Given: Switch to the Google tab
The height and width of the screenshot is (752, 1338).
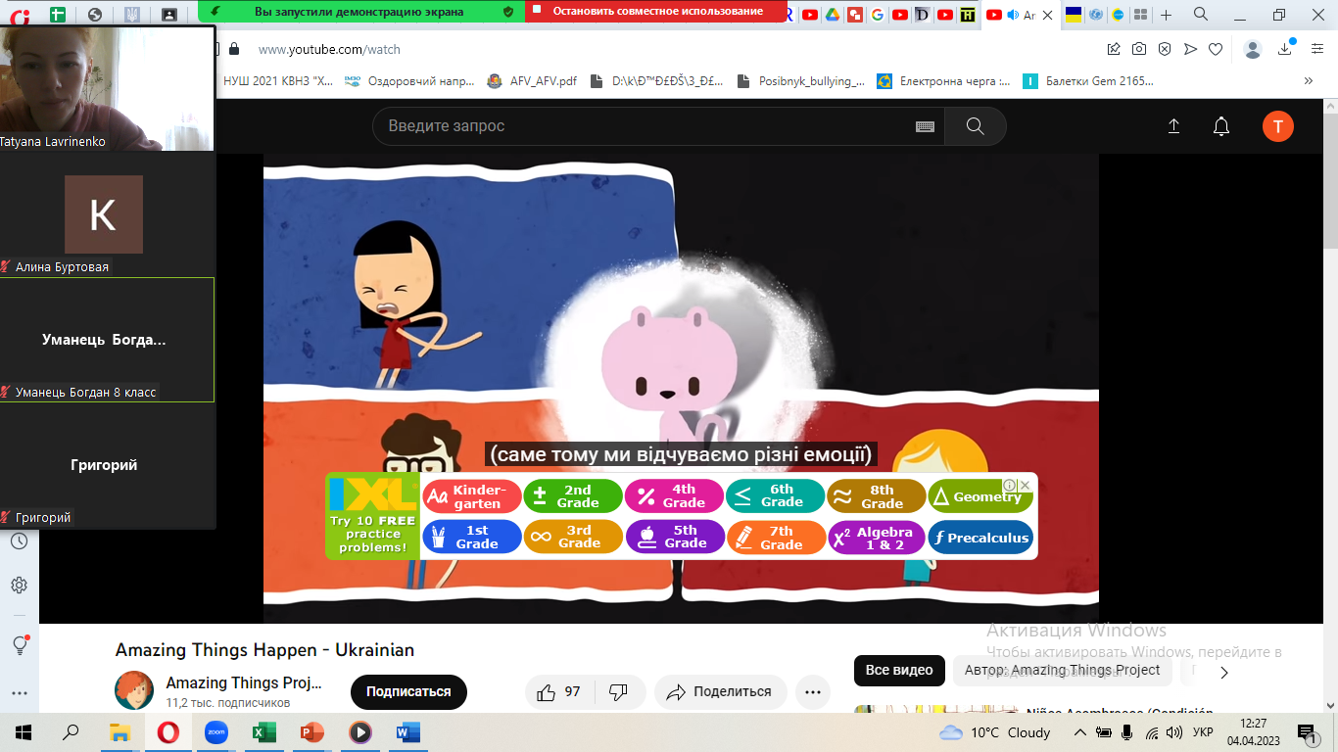Looking at the screenshot, I should click(877, 15).
